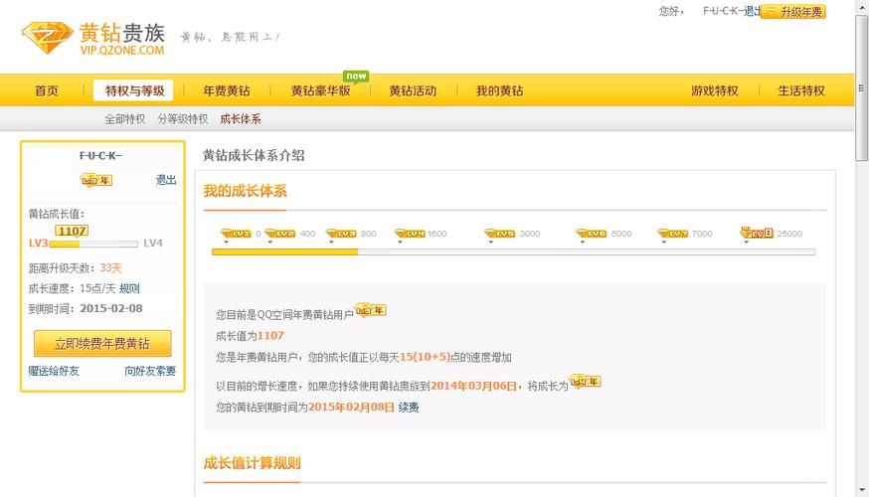Click the main growth level progress bar
This screenshot has height=497, width=869.
tap(513, 252)
